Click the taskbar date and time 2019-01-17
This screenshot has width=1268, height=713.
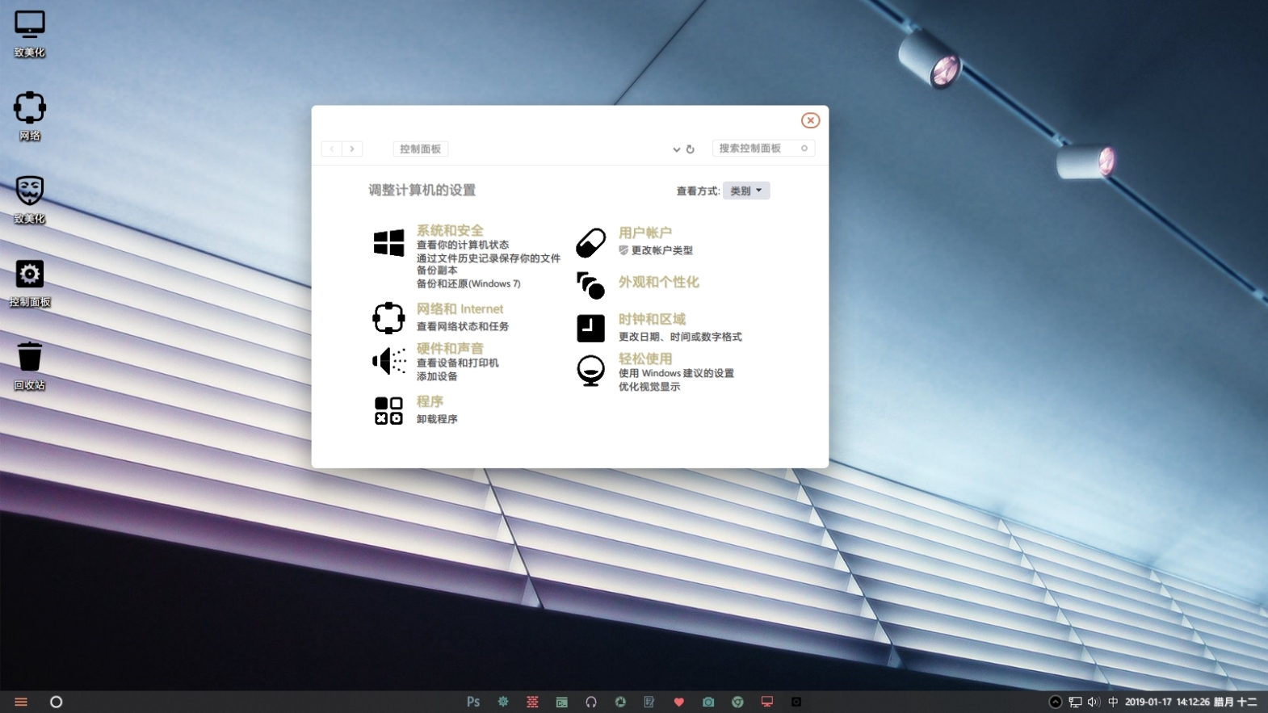point(1190,702)
